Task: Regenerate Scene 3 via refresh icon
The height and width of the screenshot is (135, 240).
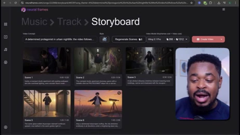Action: [170, 50]
